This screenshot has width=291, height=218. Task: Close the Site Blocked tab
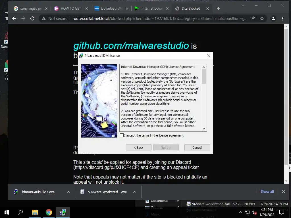208,9
